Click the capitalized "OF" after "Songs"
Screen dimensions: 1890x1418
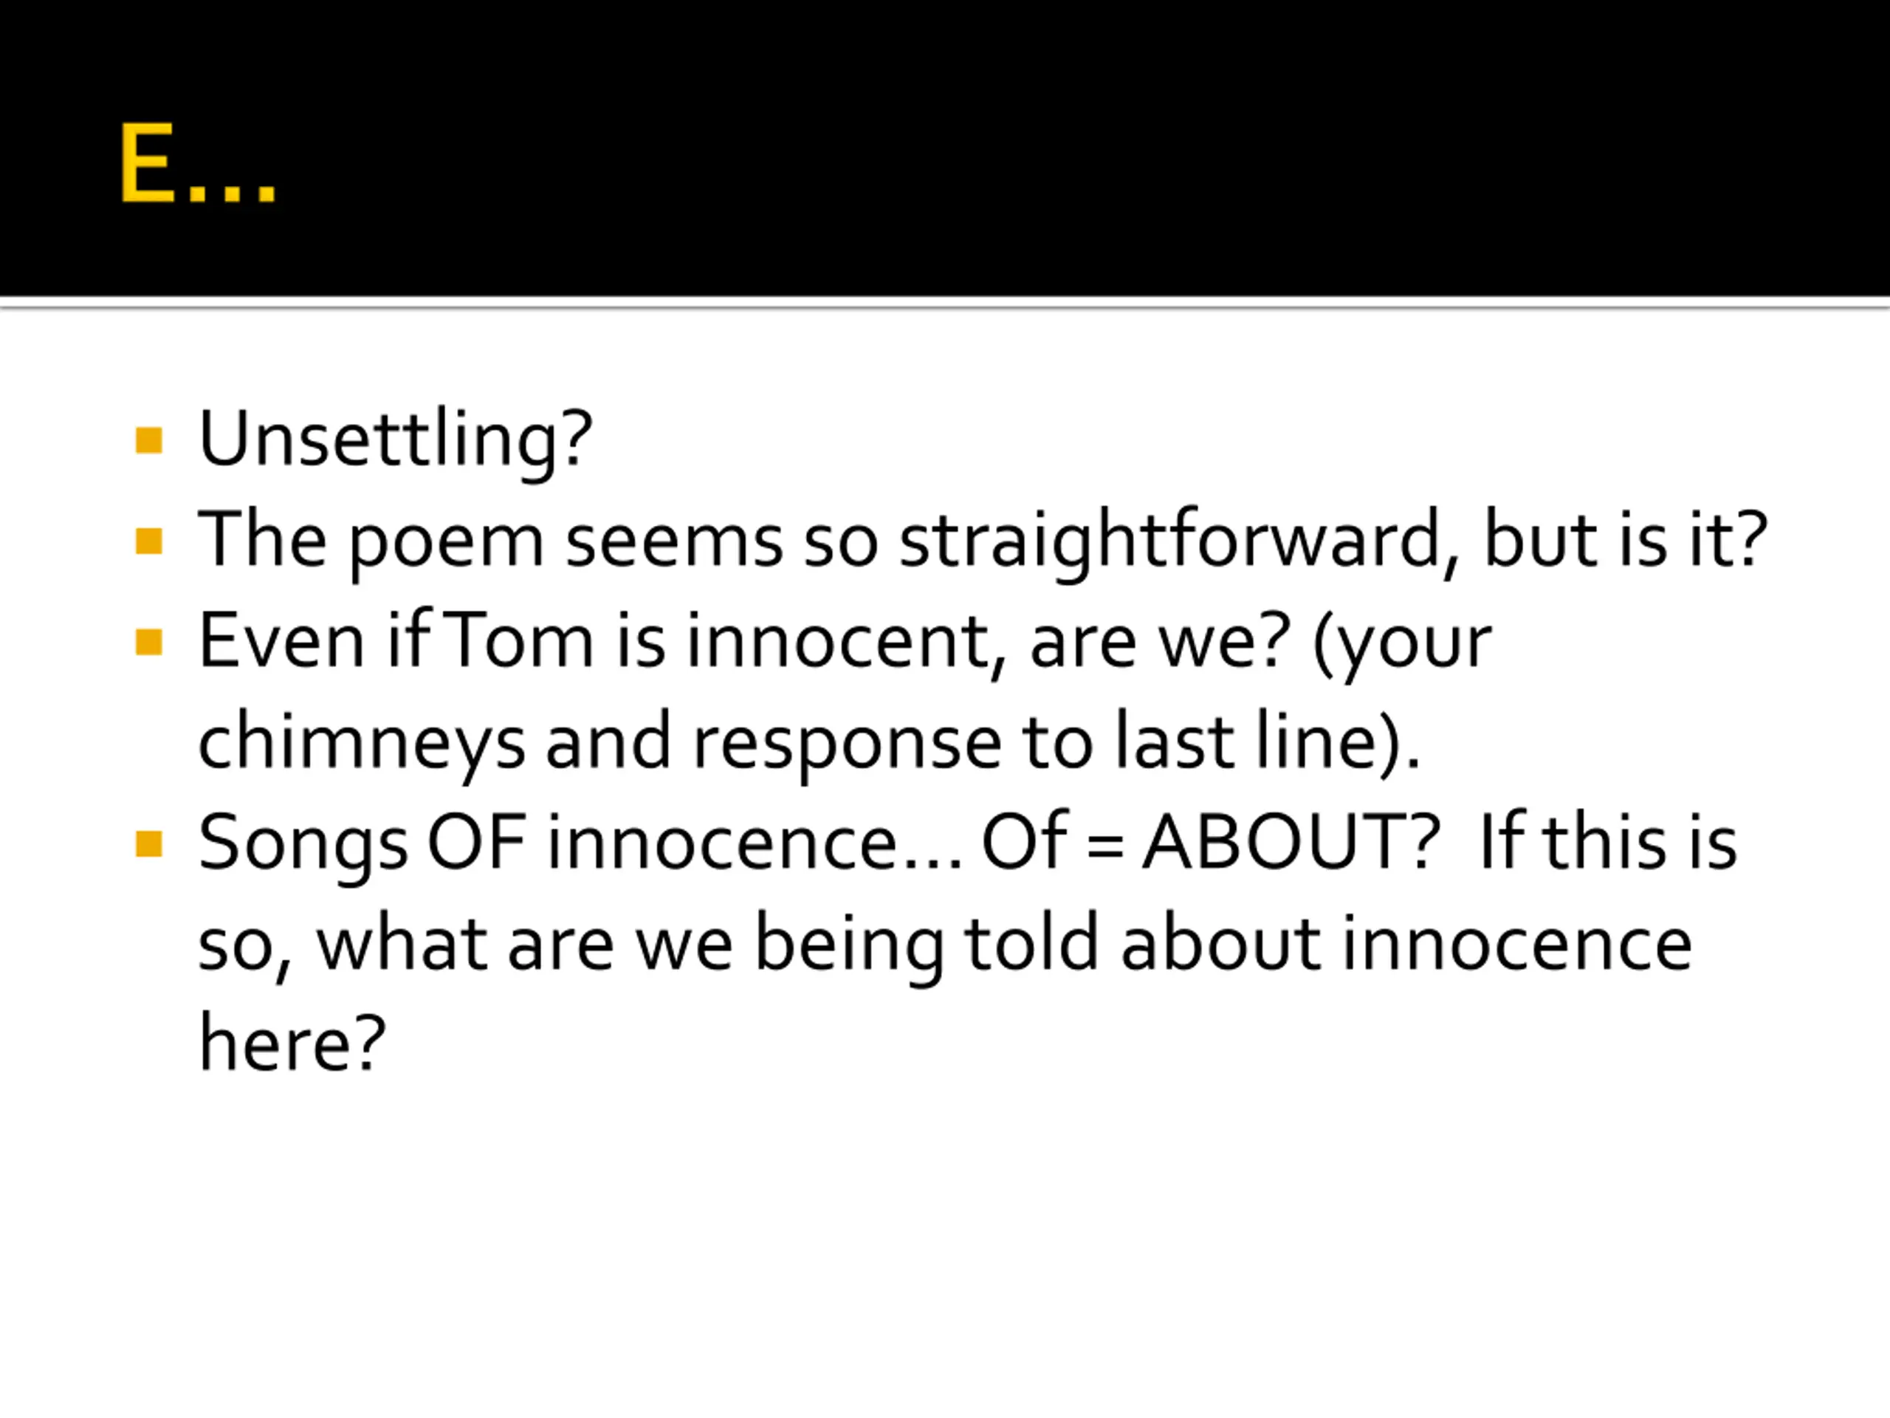pos(476,843)
